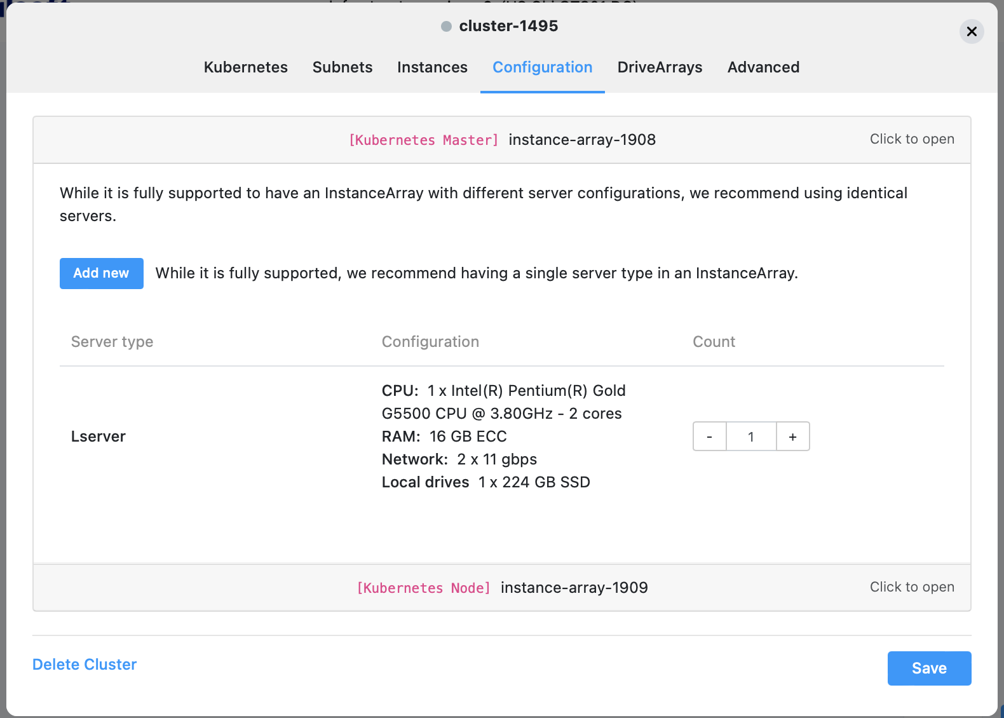This screenshot has height=718, width=1004.
Task: Expand the Kubernetes Node instance-array-1909 section
Action: point(502,588)
